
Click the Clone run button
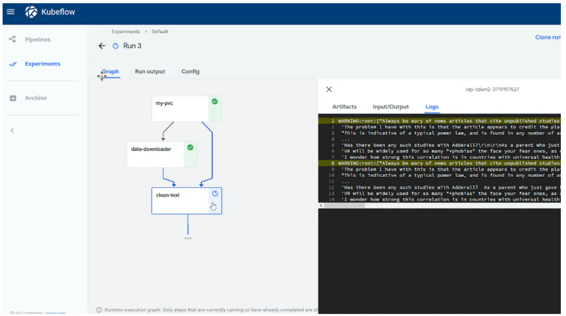(x=548, y=37)
